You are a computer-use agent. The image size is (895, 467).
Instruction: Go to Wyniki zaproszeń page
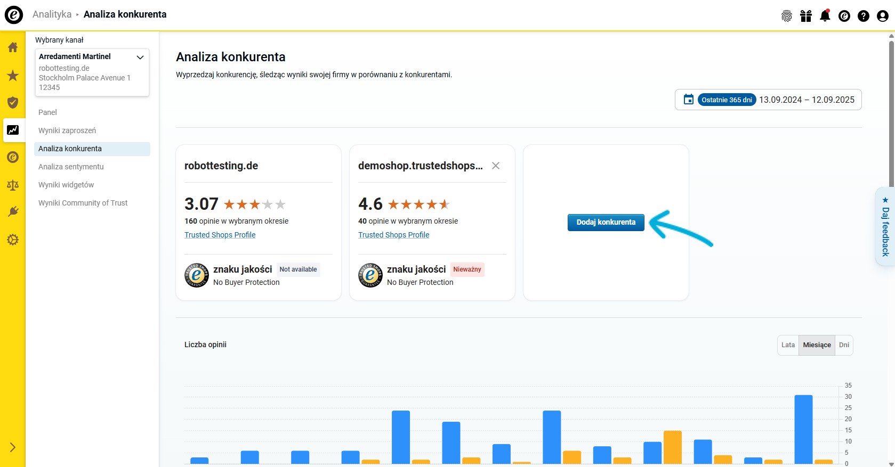click(x=67, y=130)
